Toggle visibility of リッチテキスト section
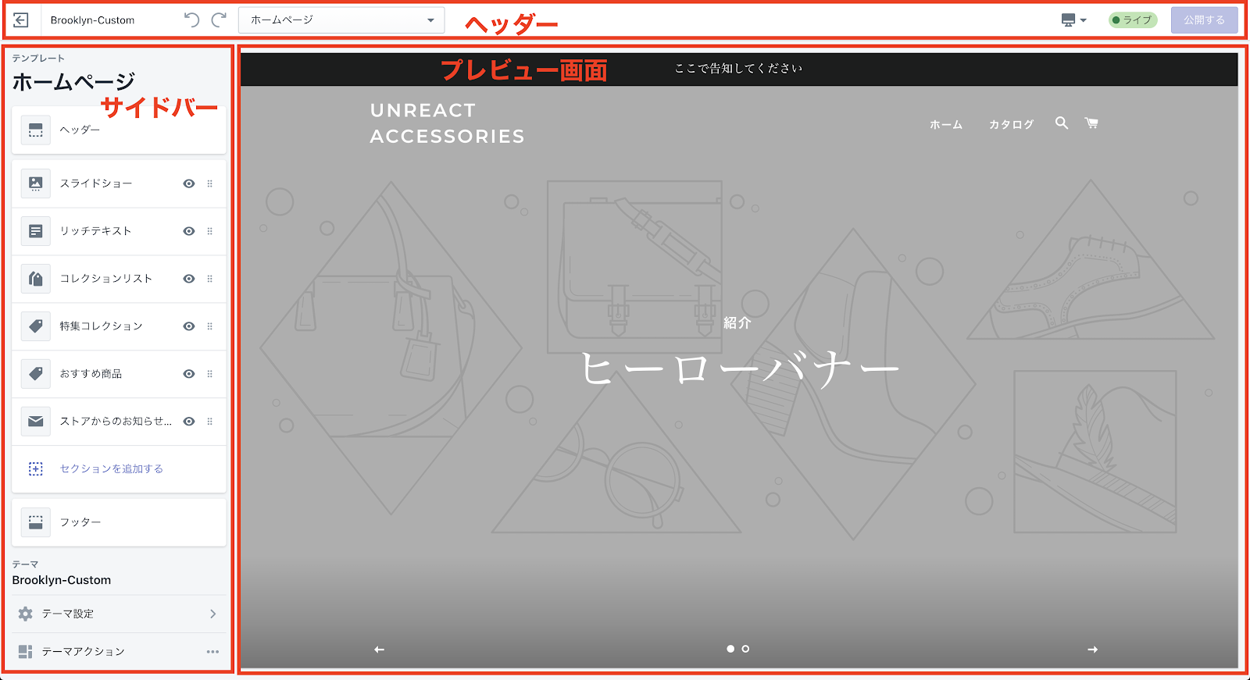Screen dimensions: 1250x680 coord(189,231)
